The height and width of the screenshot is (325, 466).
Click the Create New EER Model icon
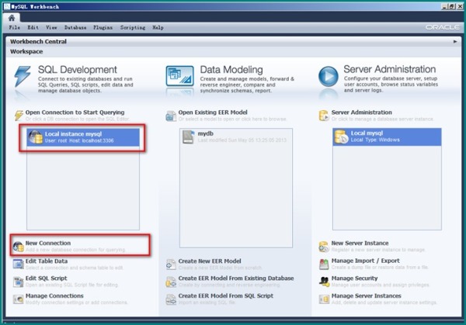coord(171,264)
